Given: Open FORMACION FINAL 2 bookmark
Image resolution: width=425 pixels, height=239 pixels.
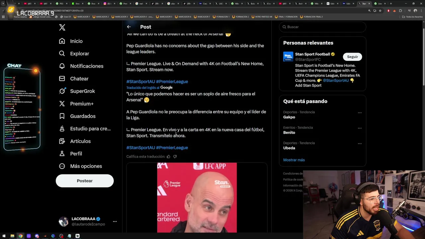Looking at the screenshot, I should tap(311, 17).
